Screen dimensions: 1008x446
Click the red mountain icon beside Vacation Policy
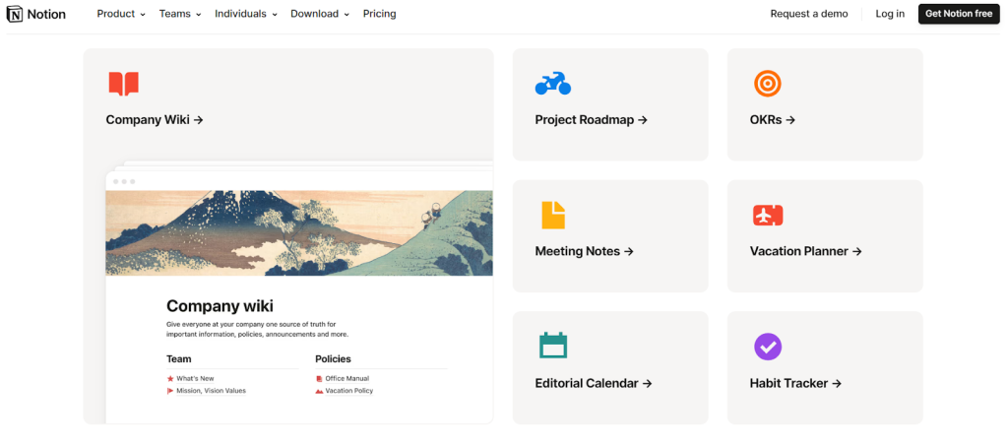coord(319,391)
